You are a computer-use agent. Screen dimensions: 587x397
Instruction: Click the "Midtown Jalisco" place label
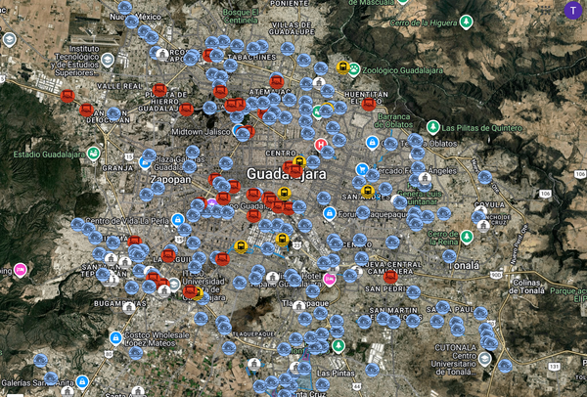pos(201,132)
